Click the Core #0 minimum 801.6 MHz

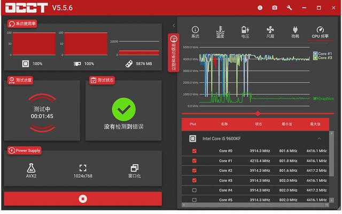288,151
